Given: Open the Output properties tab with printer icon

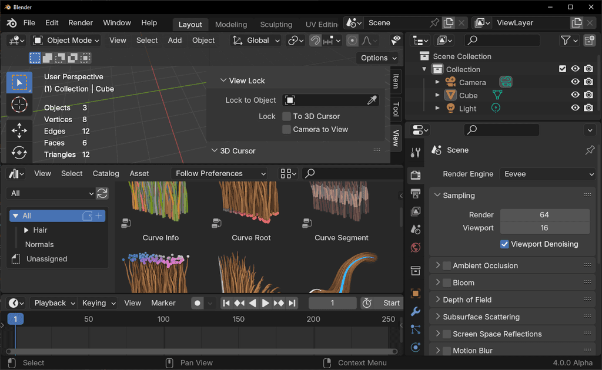Looking at the screenshot, I should 416,193.
